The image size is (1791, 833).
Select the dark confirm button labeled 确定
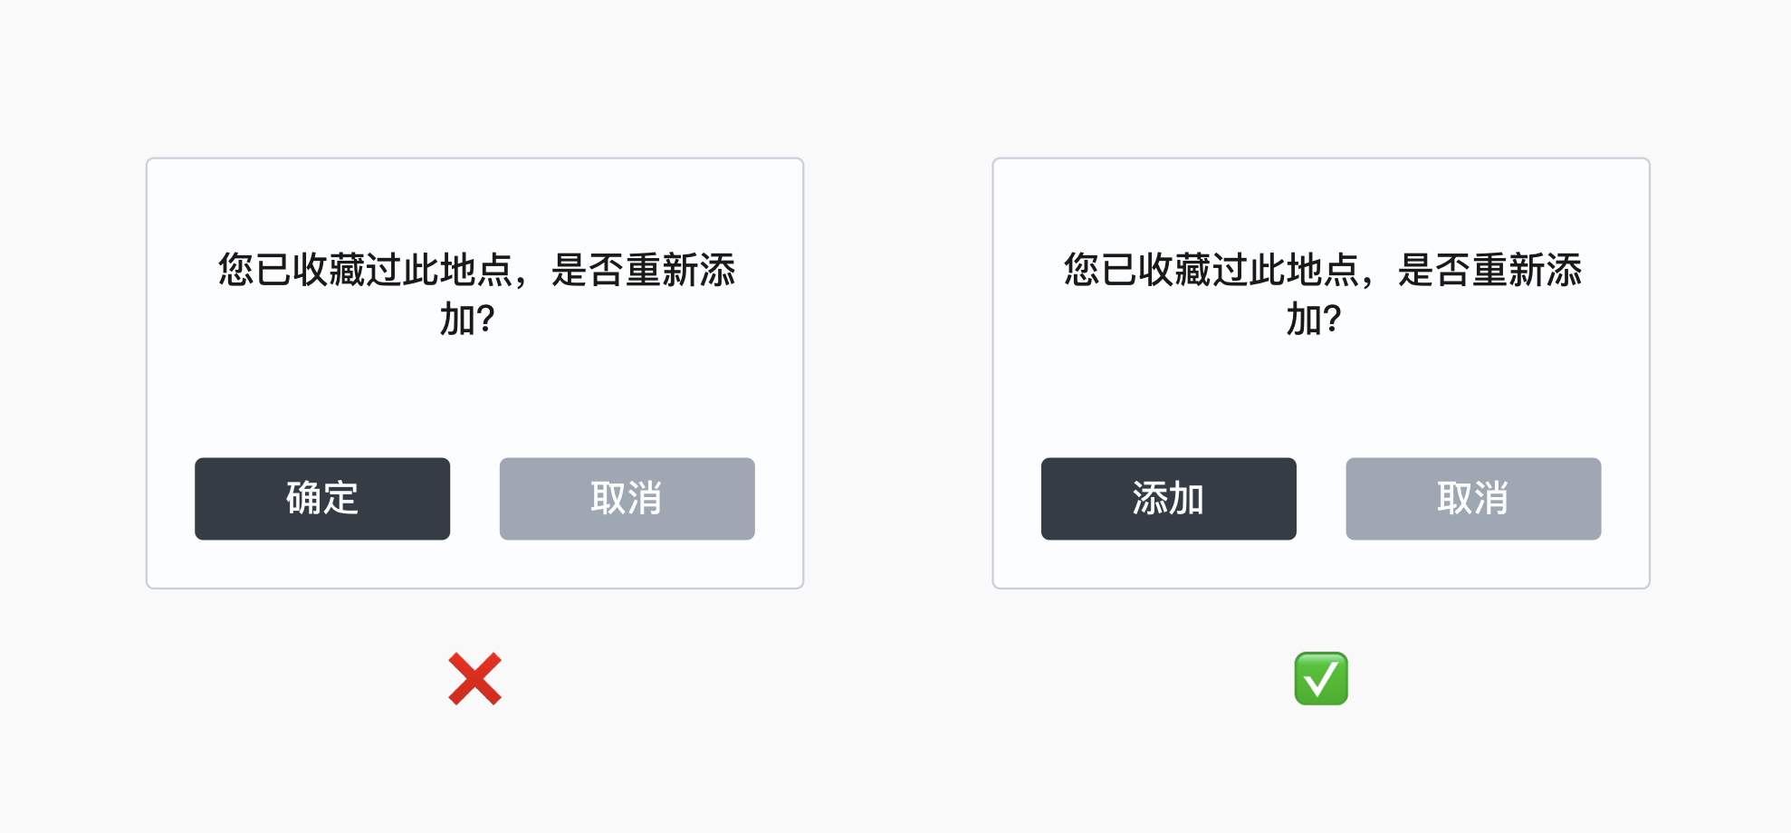[x=321, y=499]
